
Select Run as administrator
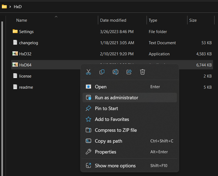pos(116,98)
